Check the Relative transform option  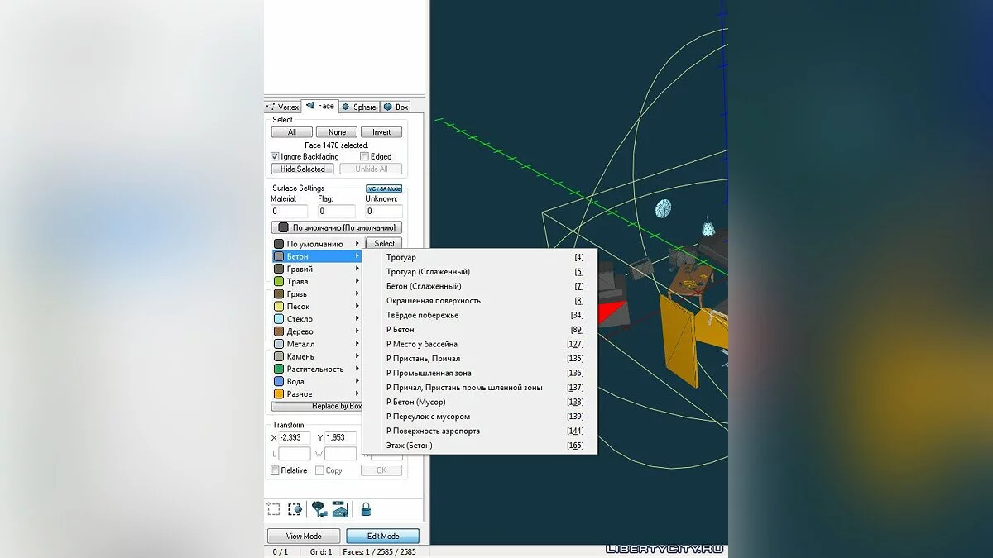click(x=276, y=470)
